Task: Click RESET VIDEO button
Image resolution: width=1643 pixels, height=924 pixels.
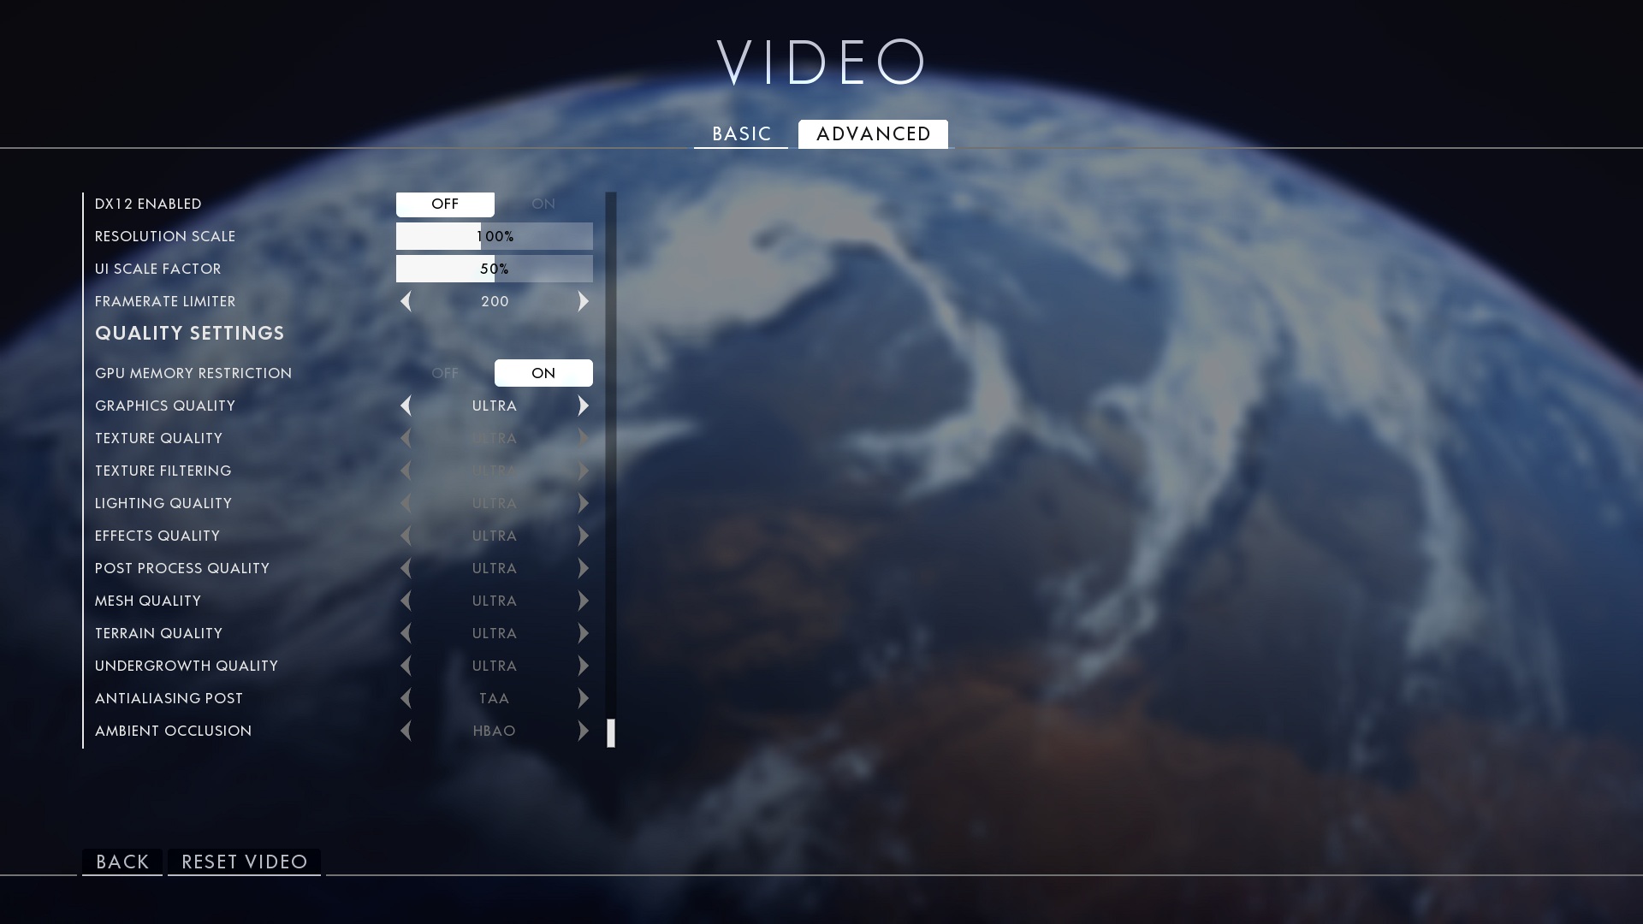Action: 245,862
